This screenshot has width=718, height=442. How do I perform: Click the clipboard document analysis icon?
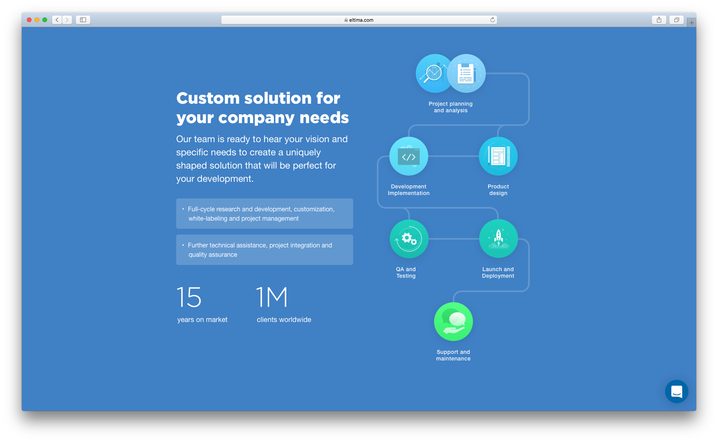point(466,73)
